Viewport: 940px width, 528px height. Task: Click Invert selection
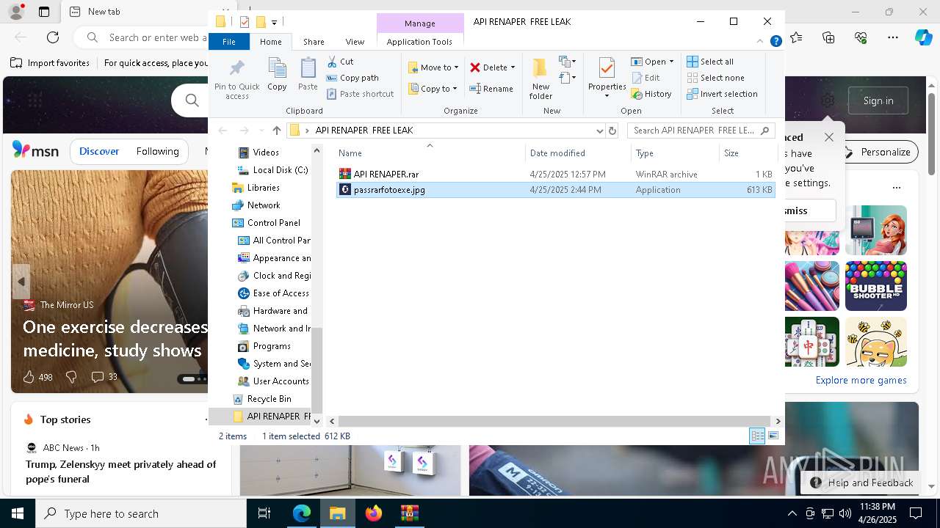click(x=722, y=94)
